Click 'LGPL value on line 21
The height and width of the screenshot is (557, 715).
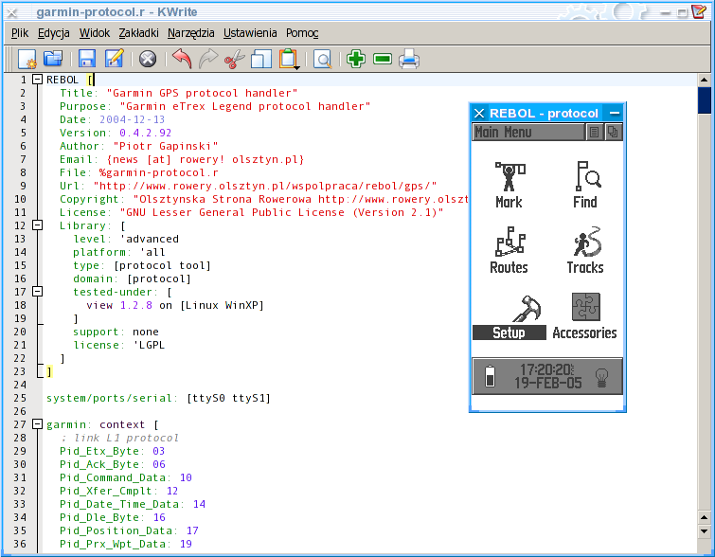tap(149, 345)
